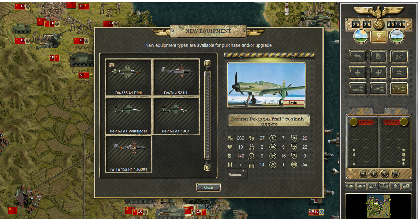Click the Sleep Zzz button

click(x=399, y=56)
